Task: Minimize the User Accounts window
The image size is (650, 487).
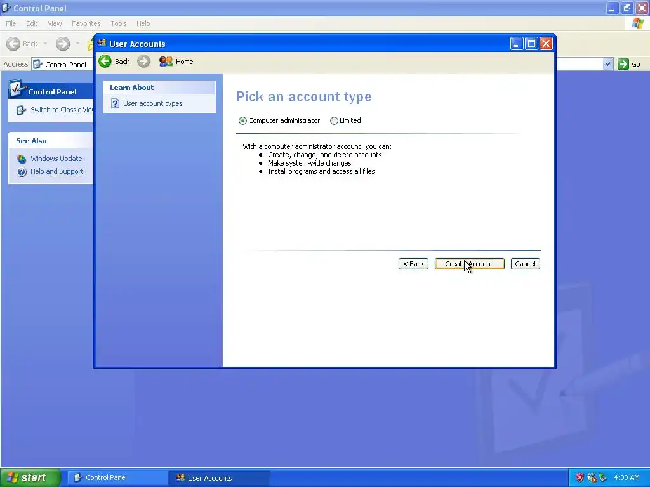Action: coord(517,44)
